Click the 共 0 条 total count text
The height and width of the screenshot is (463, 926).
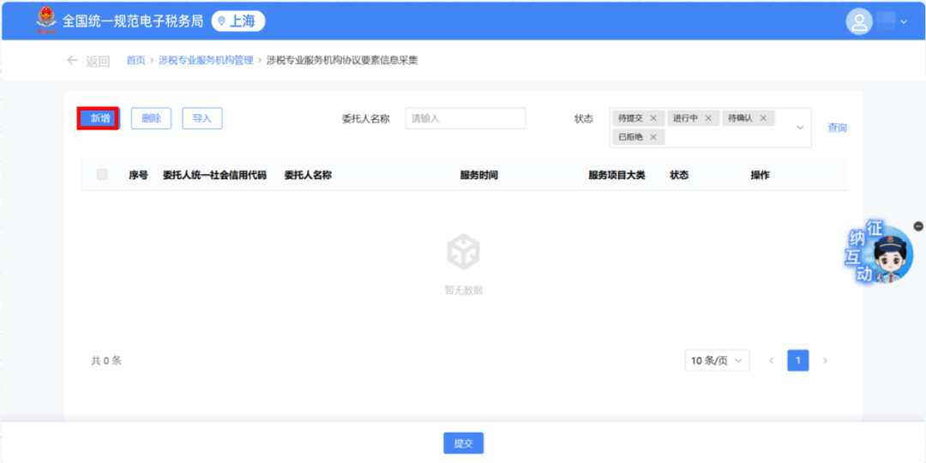[x=106, y=360]
